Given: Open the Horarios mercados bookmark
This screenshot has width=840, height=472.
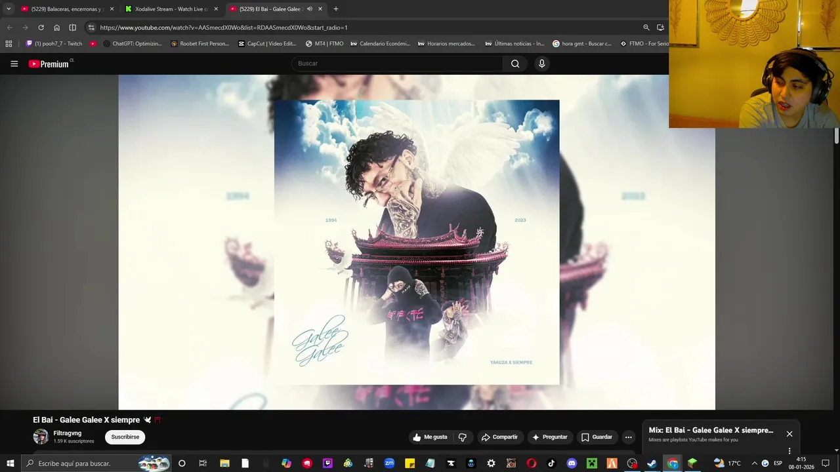Looking at the screenshot, I should pos(446,44).
